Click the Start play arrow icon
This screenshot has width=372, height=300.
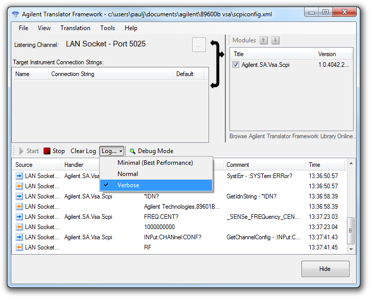[x=21, y=151]
